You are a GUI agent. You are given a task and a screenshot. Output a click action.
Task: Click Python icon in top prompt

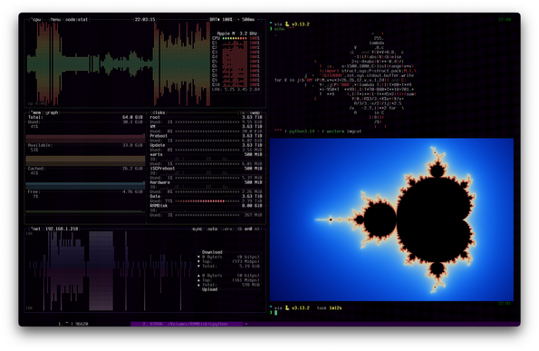(x=287, y=24)
